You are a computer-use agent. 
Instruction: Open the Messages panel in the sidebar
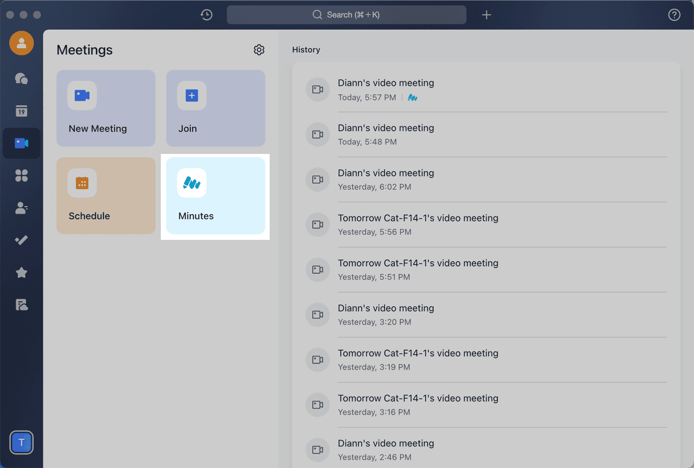pos(22,79)
